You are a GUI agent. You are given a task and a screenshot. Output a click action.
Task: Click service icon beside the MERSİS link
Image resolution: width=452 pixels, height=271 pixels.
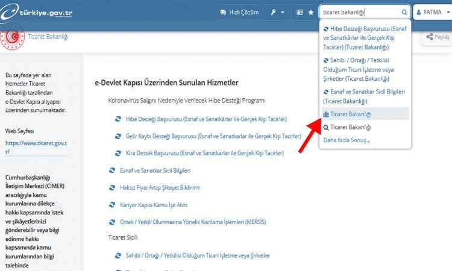click(112, 222)
